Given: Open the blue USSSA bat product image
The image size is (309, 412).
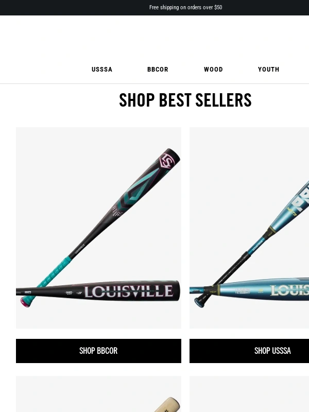Looking at the screenshot, I should (x=249, y=228).
